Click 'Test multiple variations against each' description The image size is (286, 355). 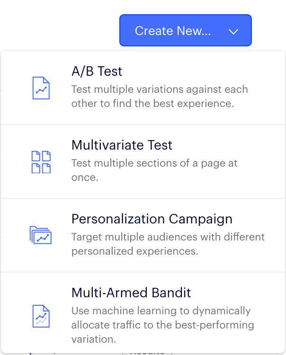pos(160,89)
